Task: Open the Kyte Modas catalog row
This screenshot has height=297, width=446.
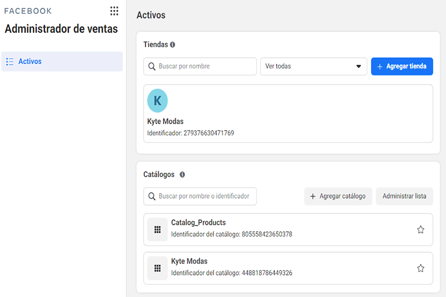Action: click(x=288, y=268)
